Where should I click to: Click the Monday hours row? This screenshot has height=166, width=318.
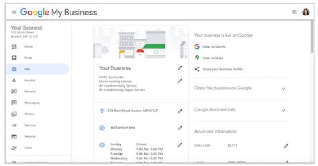coord(136,149)
